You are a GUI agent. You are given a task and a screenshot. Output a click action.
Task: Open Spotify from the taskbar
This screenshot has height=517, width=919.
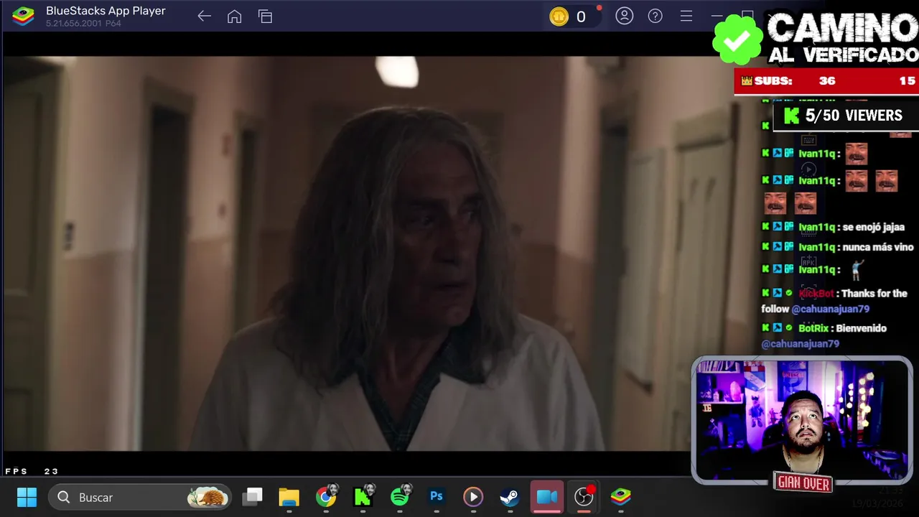click(x=400, y=497)
